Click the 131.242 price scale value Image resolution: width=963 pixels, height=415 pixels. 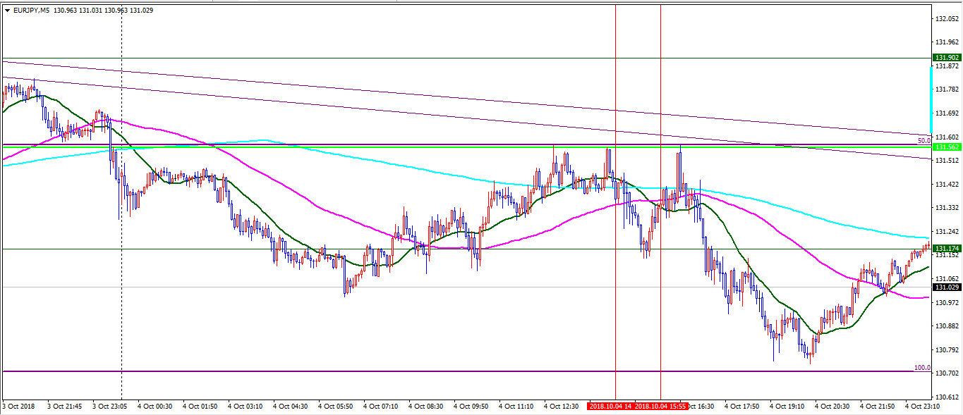947,232
